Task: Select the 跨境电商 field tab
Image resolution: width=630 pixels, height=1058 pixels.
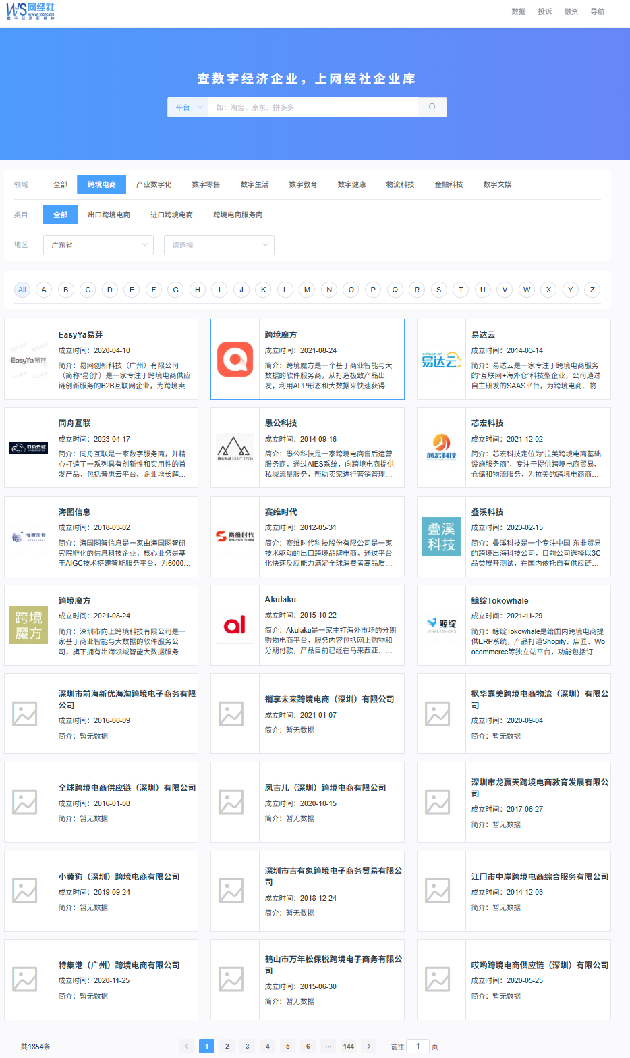Action: (102, 184)
